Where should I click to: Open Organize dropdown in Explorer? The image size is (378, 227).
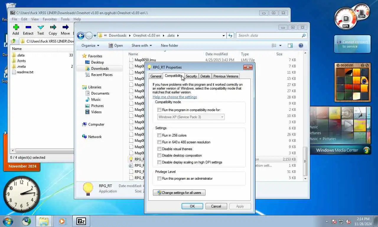(x=90, y=46)
